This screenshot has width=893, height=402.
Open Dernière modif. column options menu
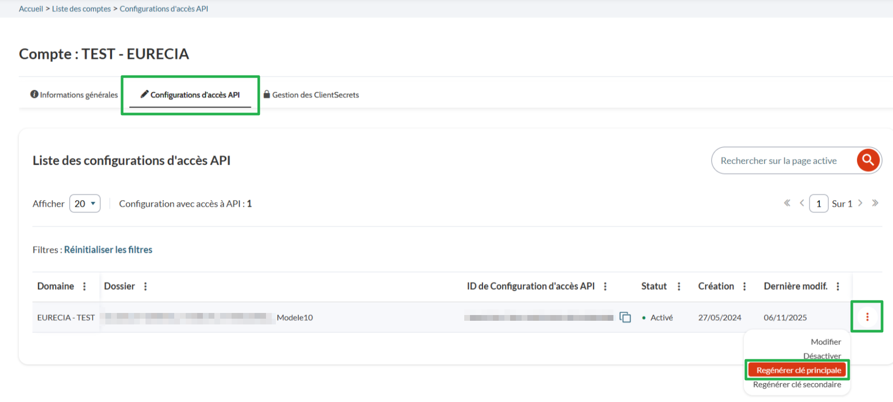[x=838, y=286]
